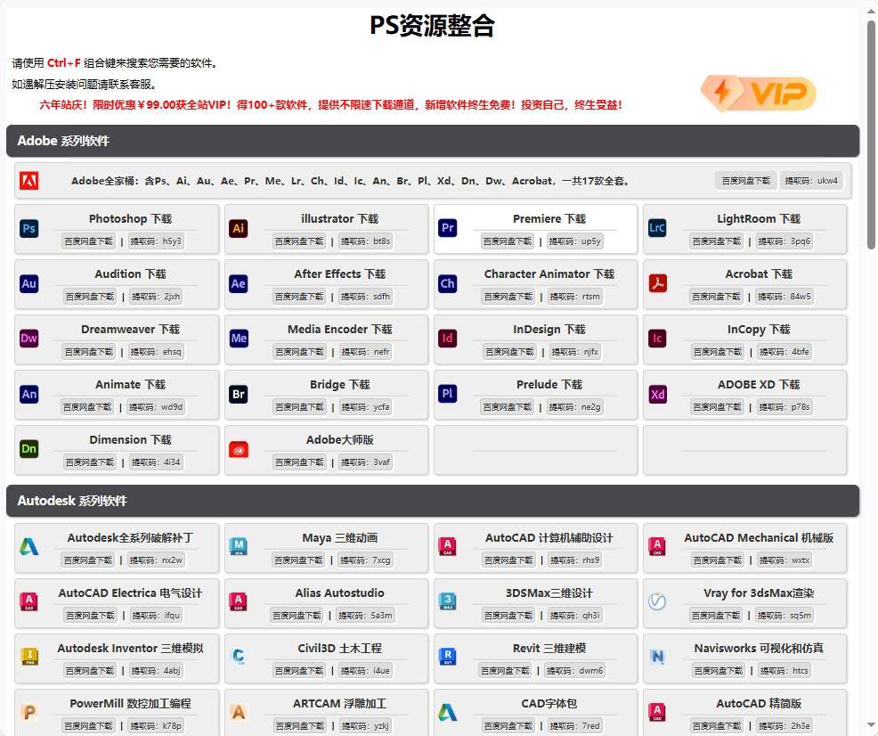Select the Premiere icon
The image size is (878, 736).
click(x=448, y=229)
